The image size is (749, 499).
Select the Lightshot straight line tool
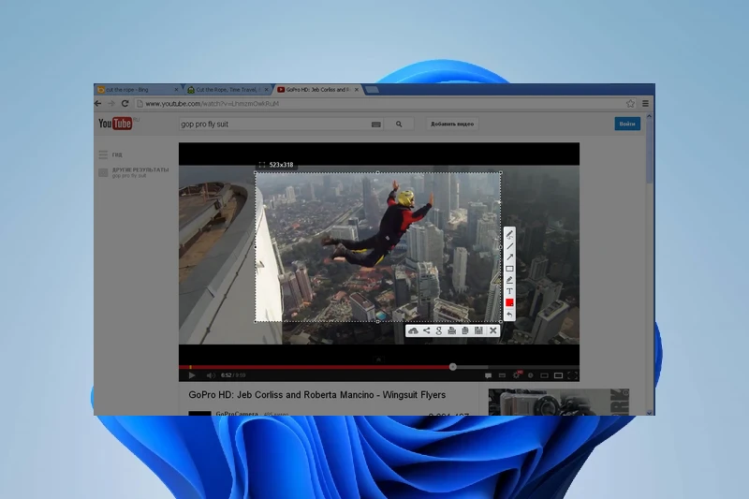[509, 246]
